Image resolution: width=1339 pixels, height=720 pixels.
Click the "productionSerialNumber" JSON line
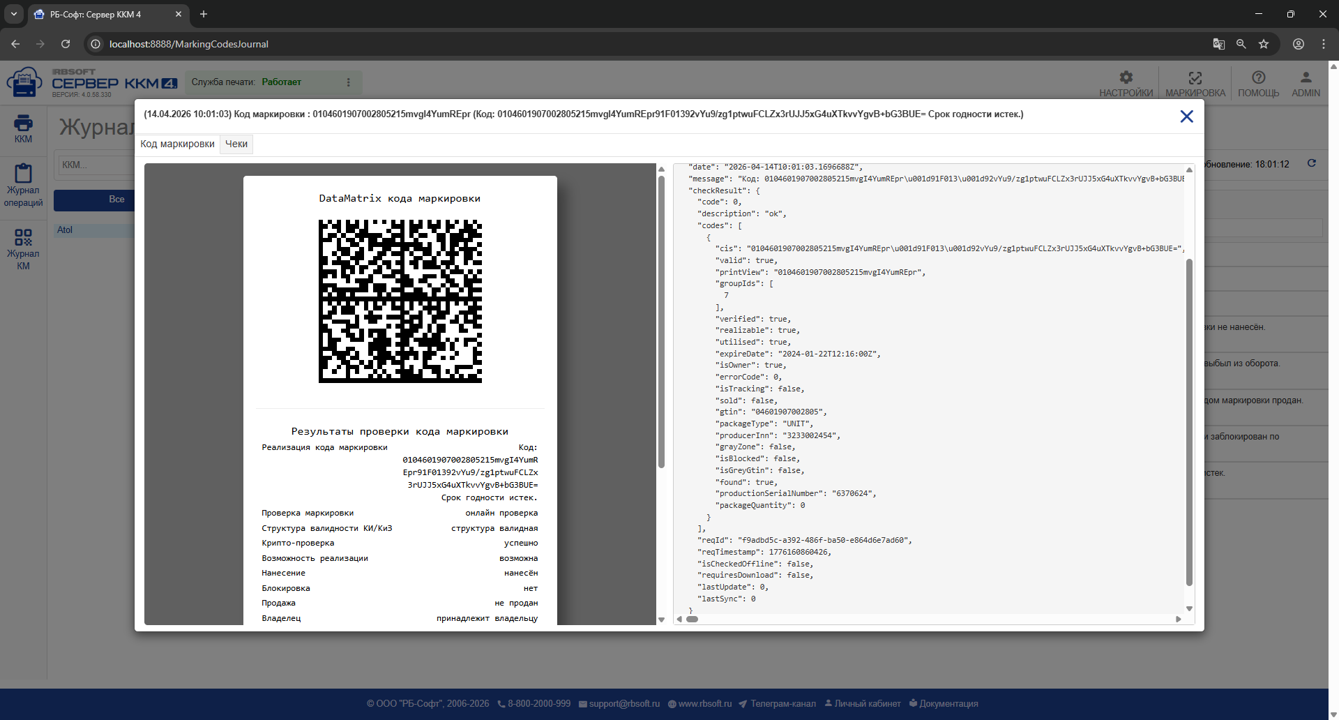coord(796,493)
